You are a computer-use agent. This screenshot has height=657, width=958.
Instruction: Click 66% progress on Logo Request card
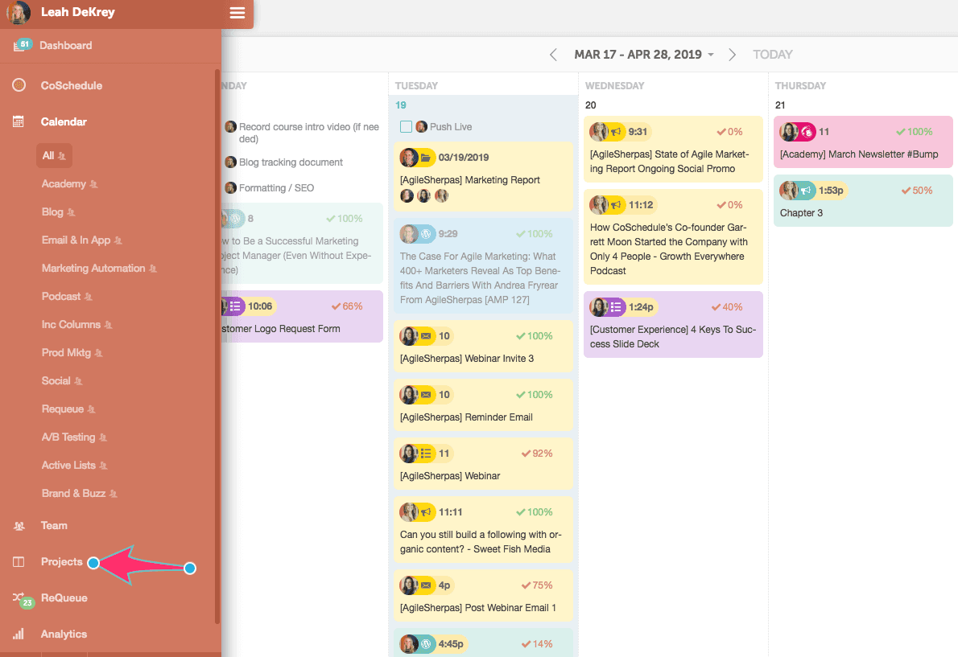[x=347, y=306]
